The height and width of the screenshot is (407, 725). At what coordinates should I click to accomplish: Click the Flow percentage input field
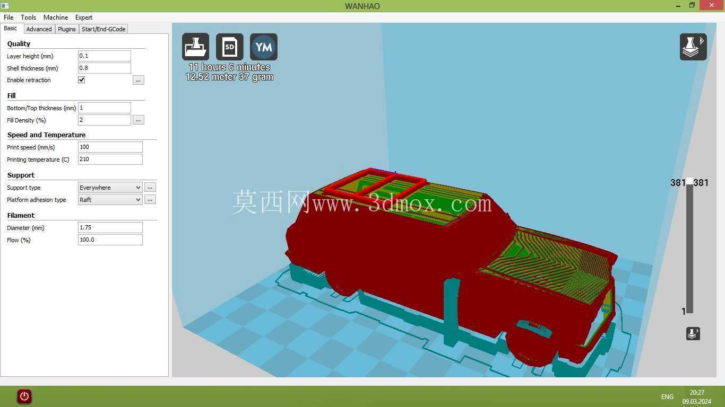pos(110,240)
